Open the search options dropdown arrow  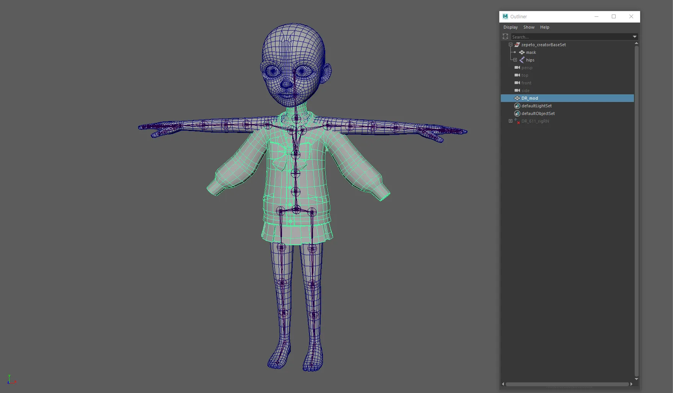[x=635, y=37]
